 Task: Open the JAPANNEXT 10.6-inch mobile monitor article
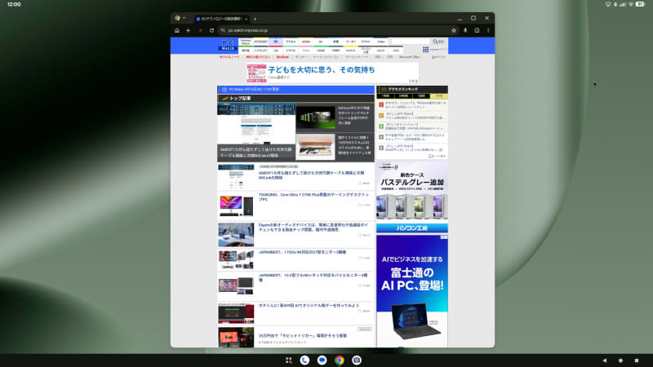(313, 277)
